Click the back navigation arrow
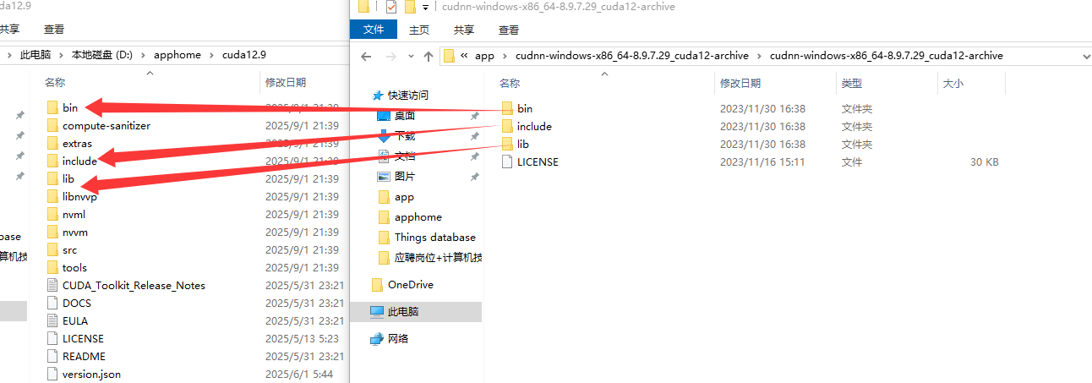Image resolution: width=1092 pixels, height=383 pixels. [366, 56]
